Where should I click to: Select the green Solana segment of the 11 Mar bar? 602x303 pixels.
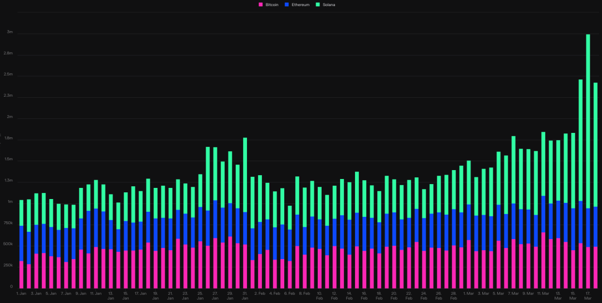(543, 163)
